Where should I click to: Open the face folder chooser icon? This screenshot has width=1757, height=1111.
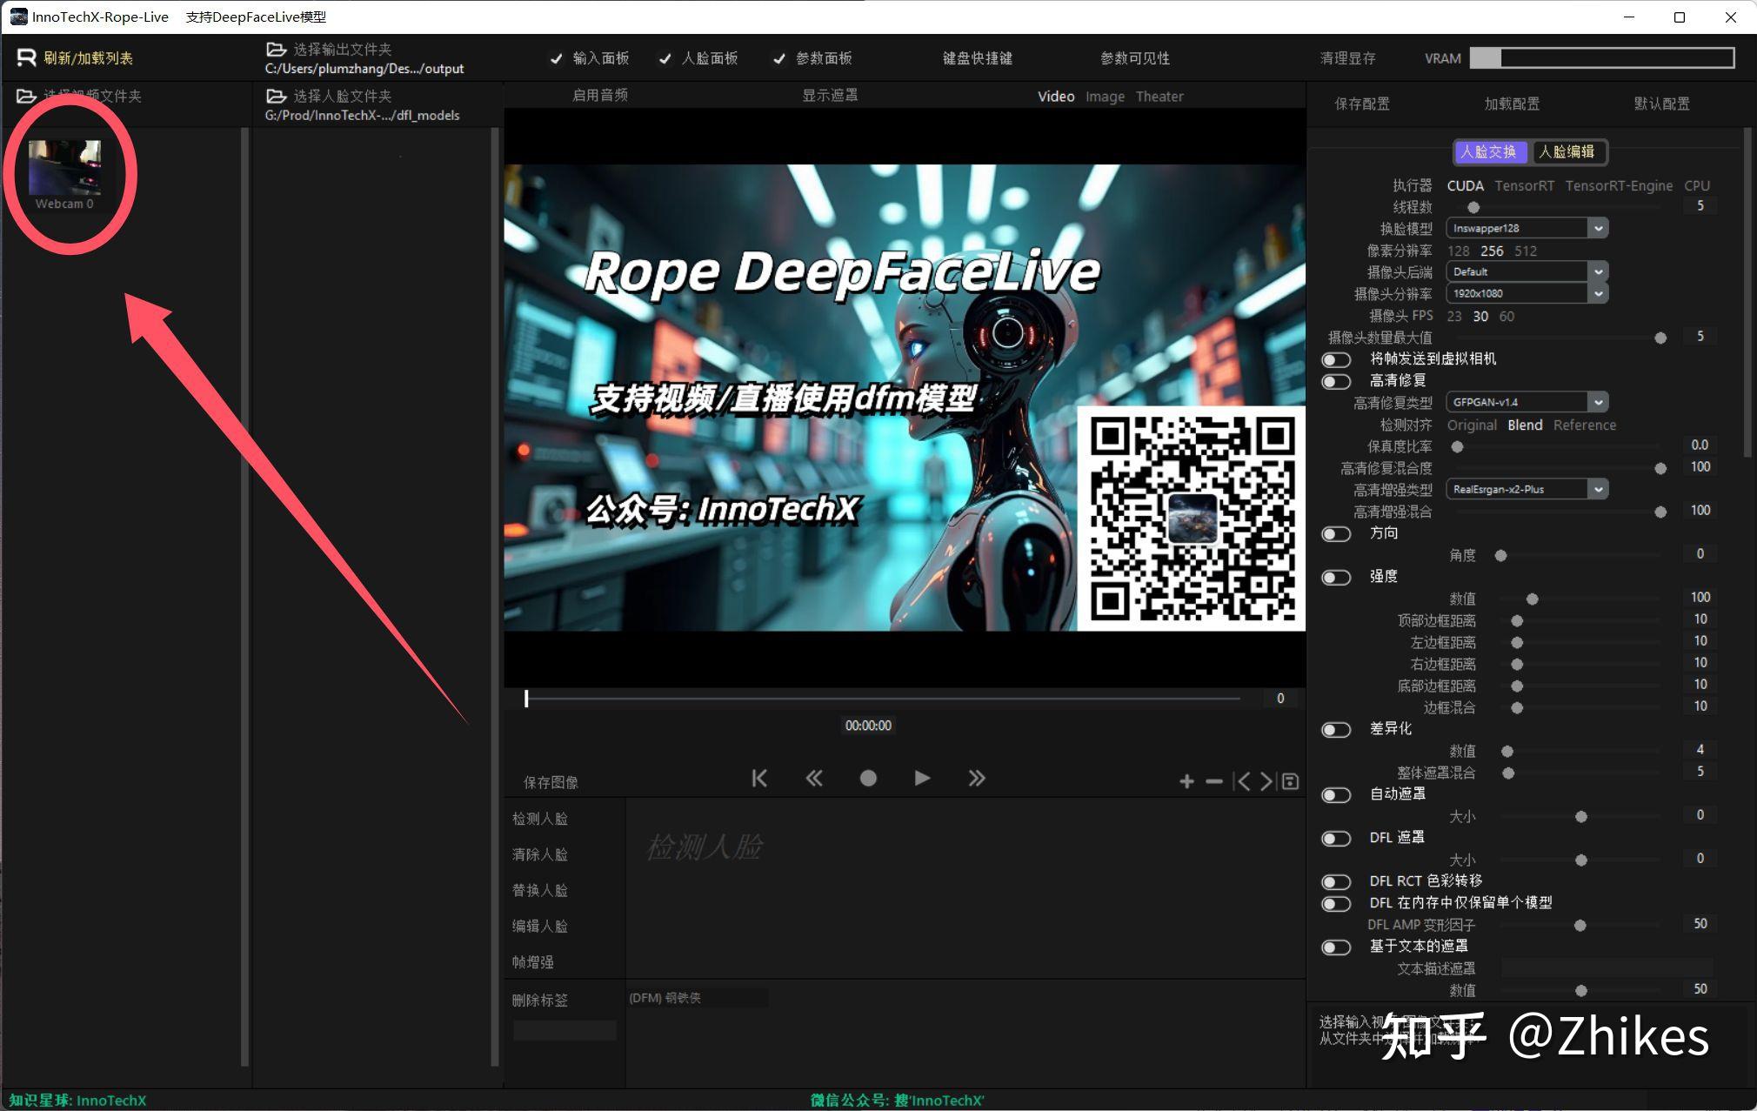pos(276,96)
